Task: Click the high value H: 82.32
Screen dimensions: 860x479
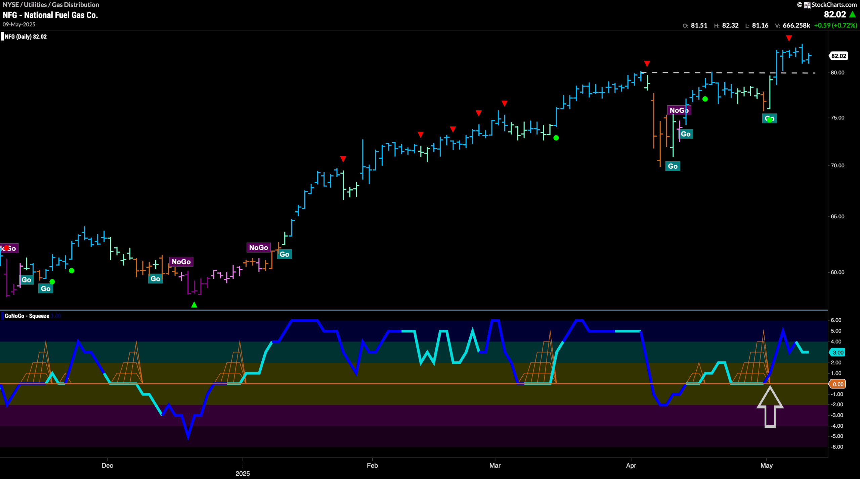Action: point(726,25)
